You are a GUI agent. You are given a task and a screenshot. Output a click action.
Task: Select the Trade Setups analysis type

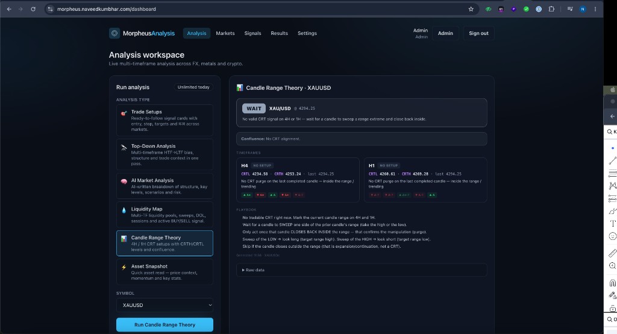(164, 120)
